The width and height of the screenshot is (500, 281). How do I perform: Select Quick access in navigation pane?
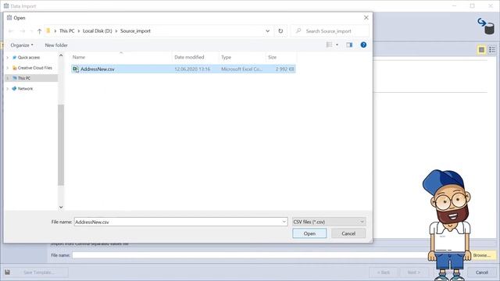(29, 57)
